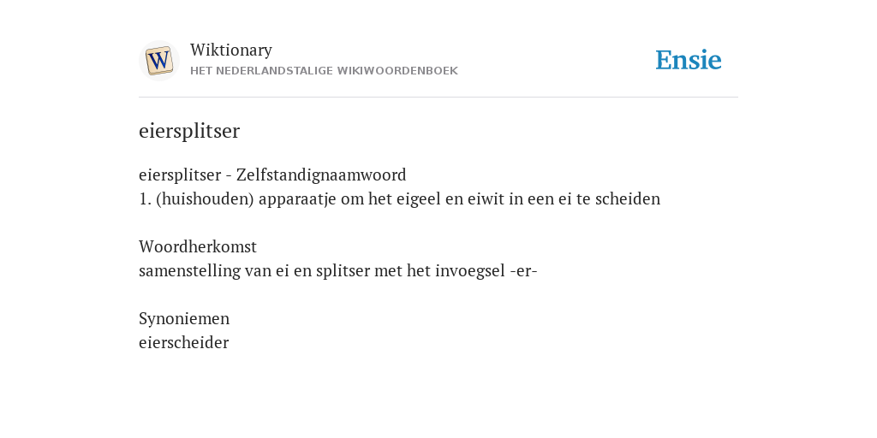Click the word Zelfstandignaamwoord
The image size is (877, 438).
point(321,175)
